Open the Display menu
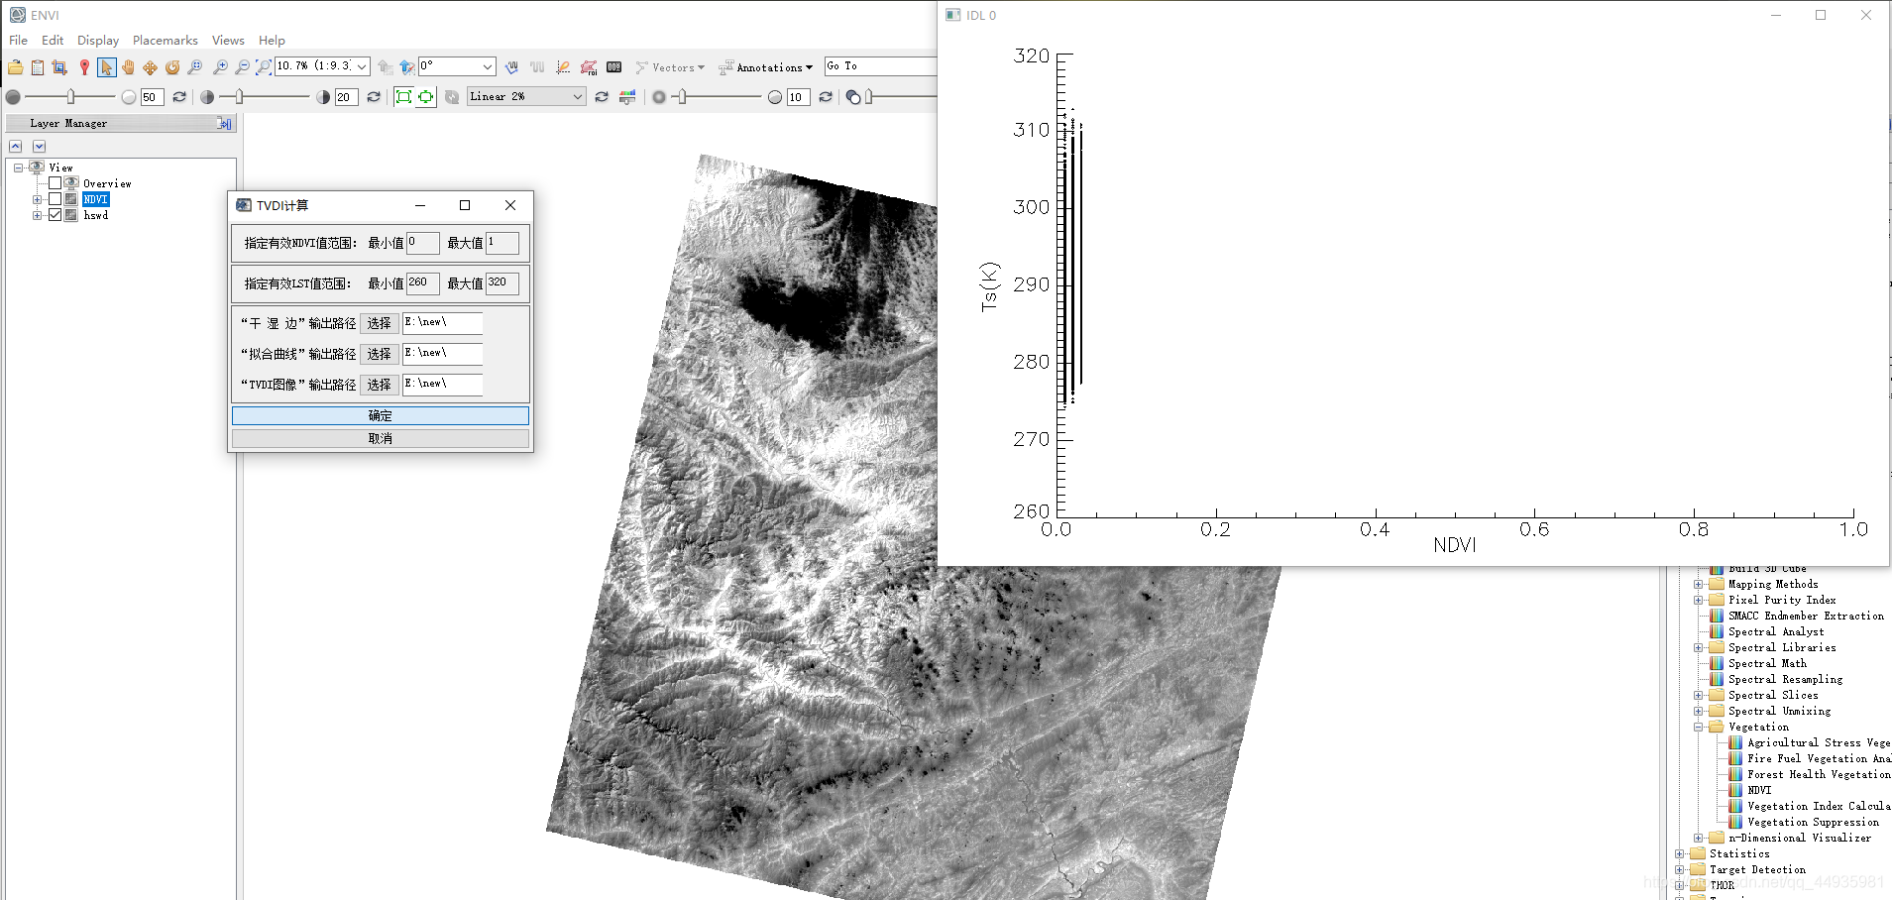Image resolution: width=1892 pixels, height=900 pixels. (x=98, y=41)
